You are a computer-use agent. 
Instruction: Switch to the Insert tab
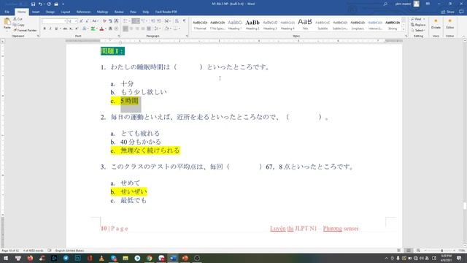tap(36, 12)
